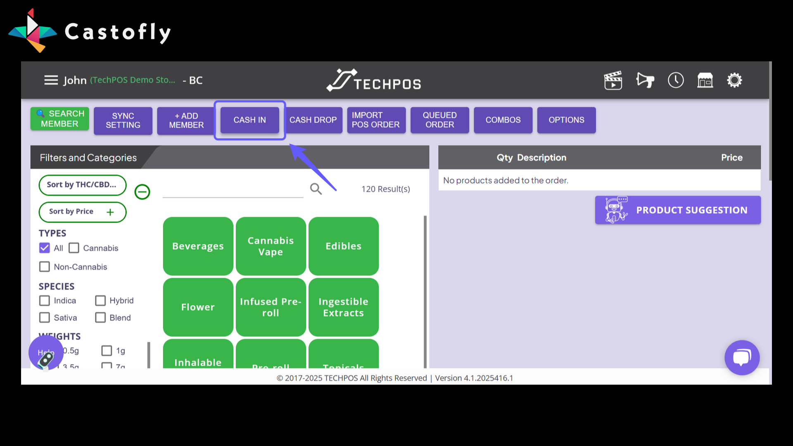Toggle the Hybrid species checkbox
The width and height of the screenshot is (793, 446).
tap(100, 301)
